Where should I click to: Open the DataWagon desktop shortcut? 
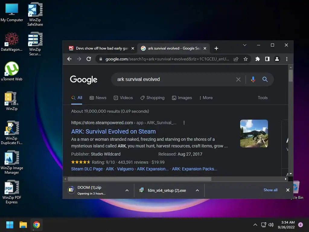tap(12, 42)
